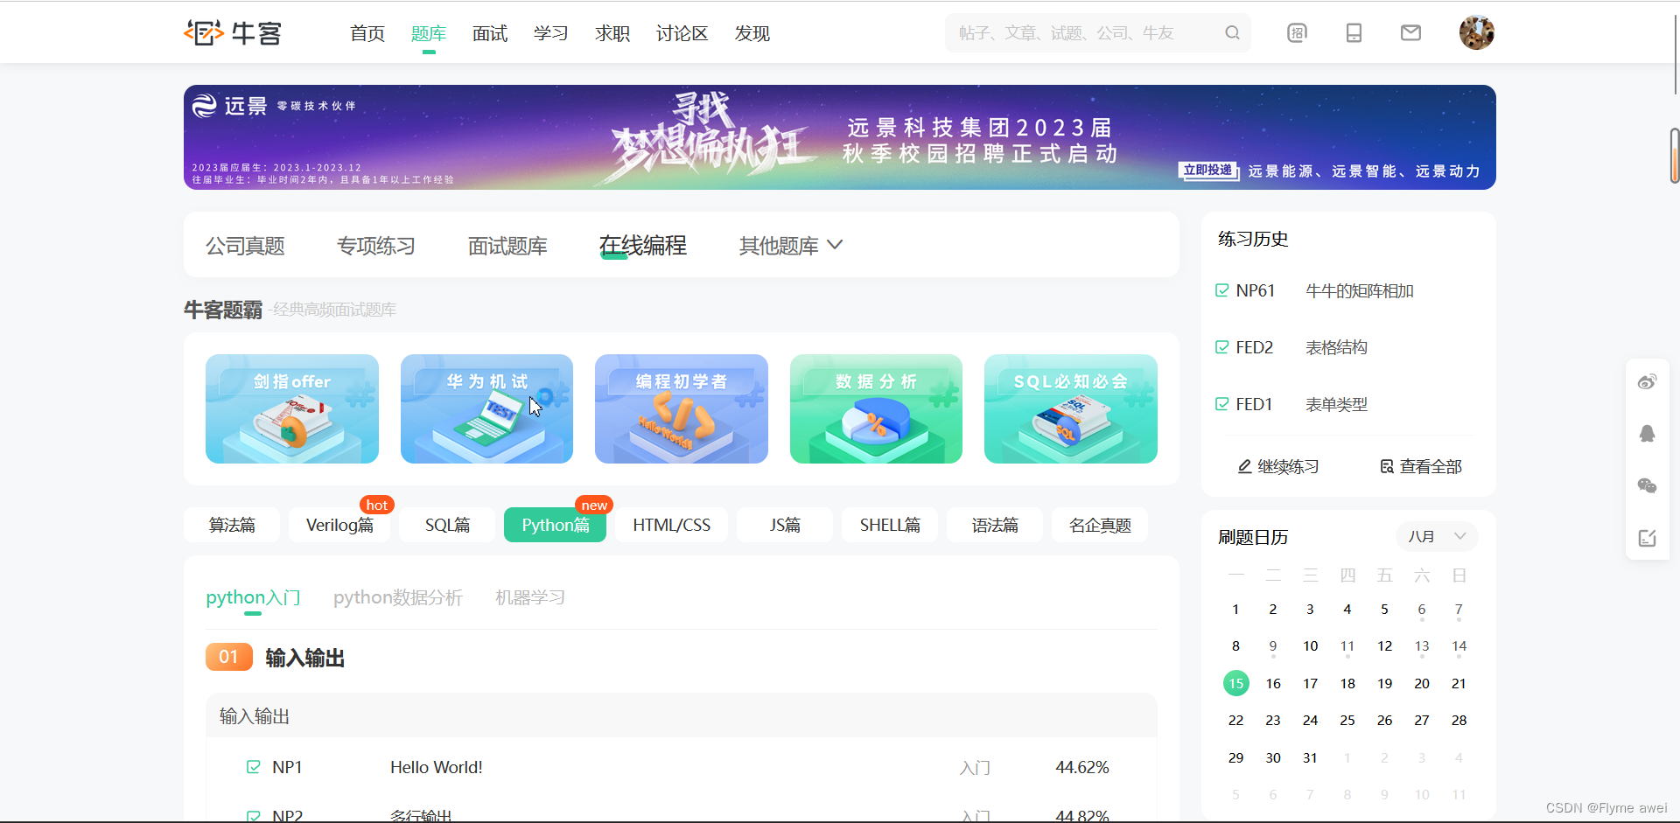Image resolution: width=1680 pixels, height=823 pixels.
Task: Open 表单类型 from practice history
Action: 1336,404
